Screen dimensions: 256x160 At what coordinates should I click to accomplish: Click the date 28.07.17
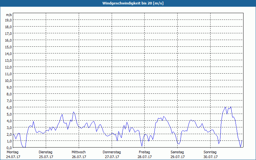pos(145,157)
